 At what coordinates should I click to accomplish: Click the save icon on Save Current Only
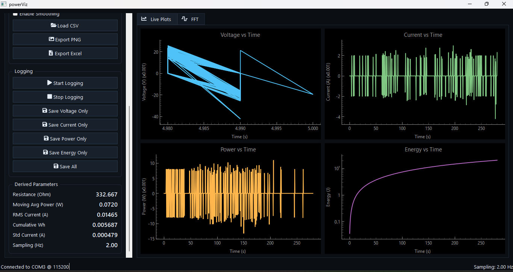click(45, 124)
